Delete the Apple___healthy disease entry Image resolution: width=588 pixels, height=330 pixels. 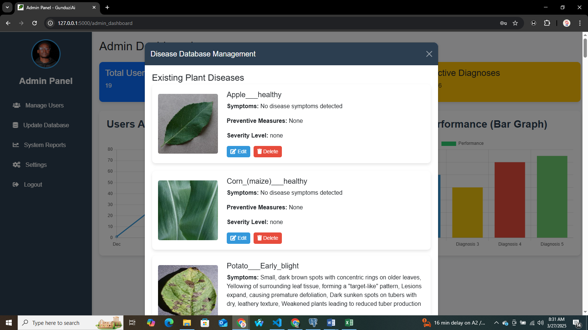(268, 151)
